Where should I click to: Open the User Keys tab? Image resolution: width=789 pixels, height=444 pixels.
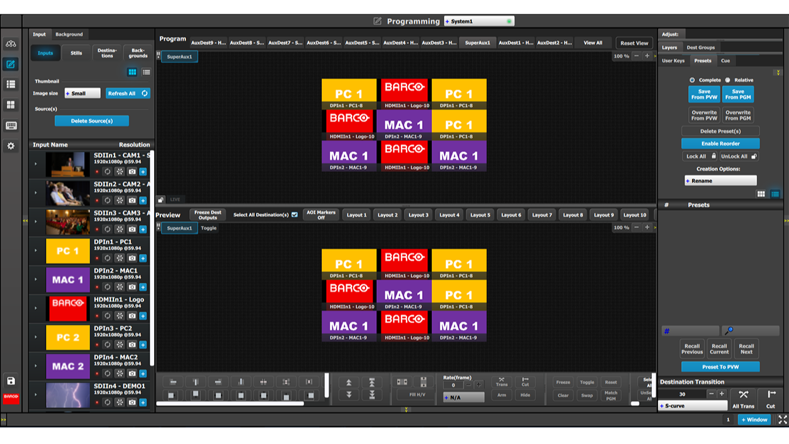(673, 61)
